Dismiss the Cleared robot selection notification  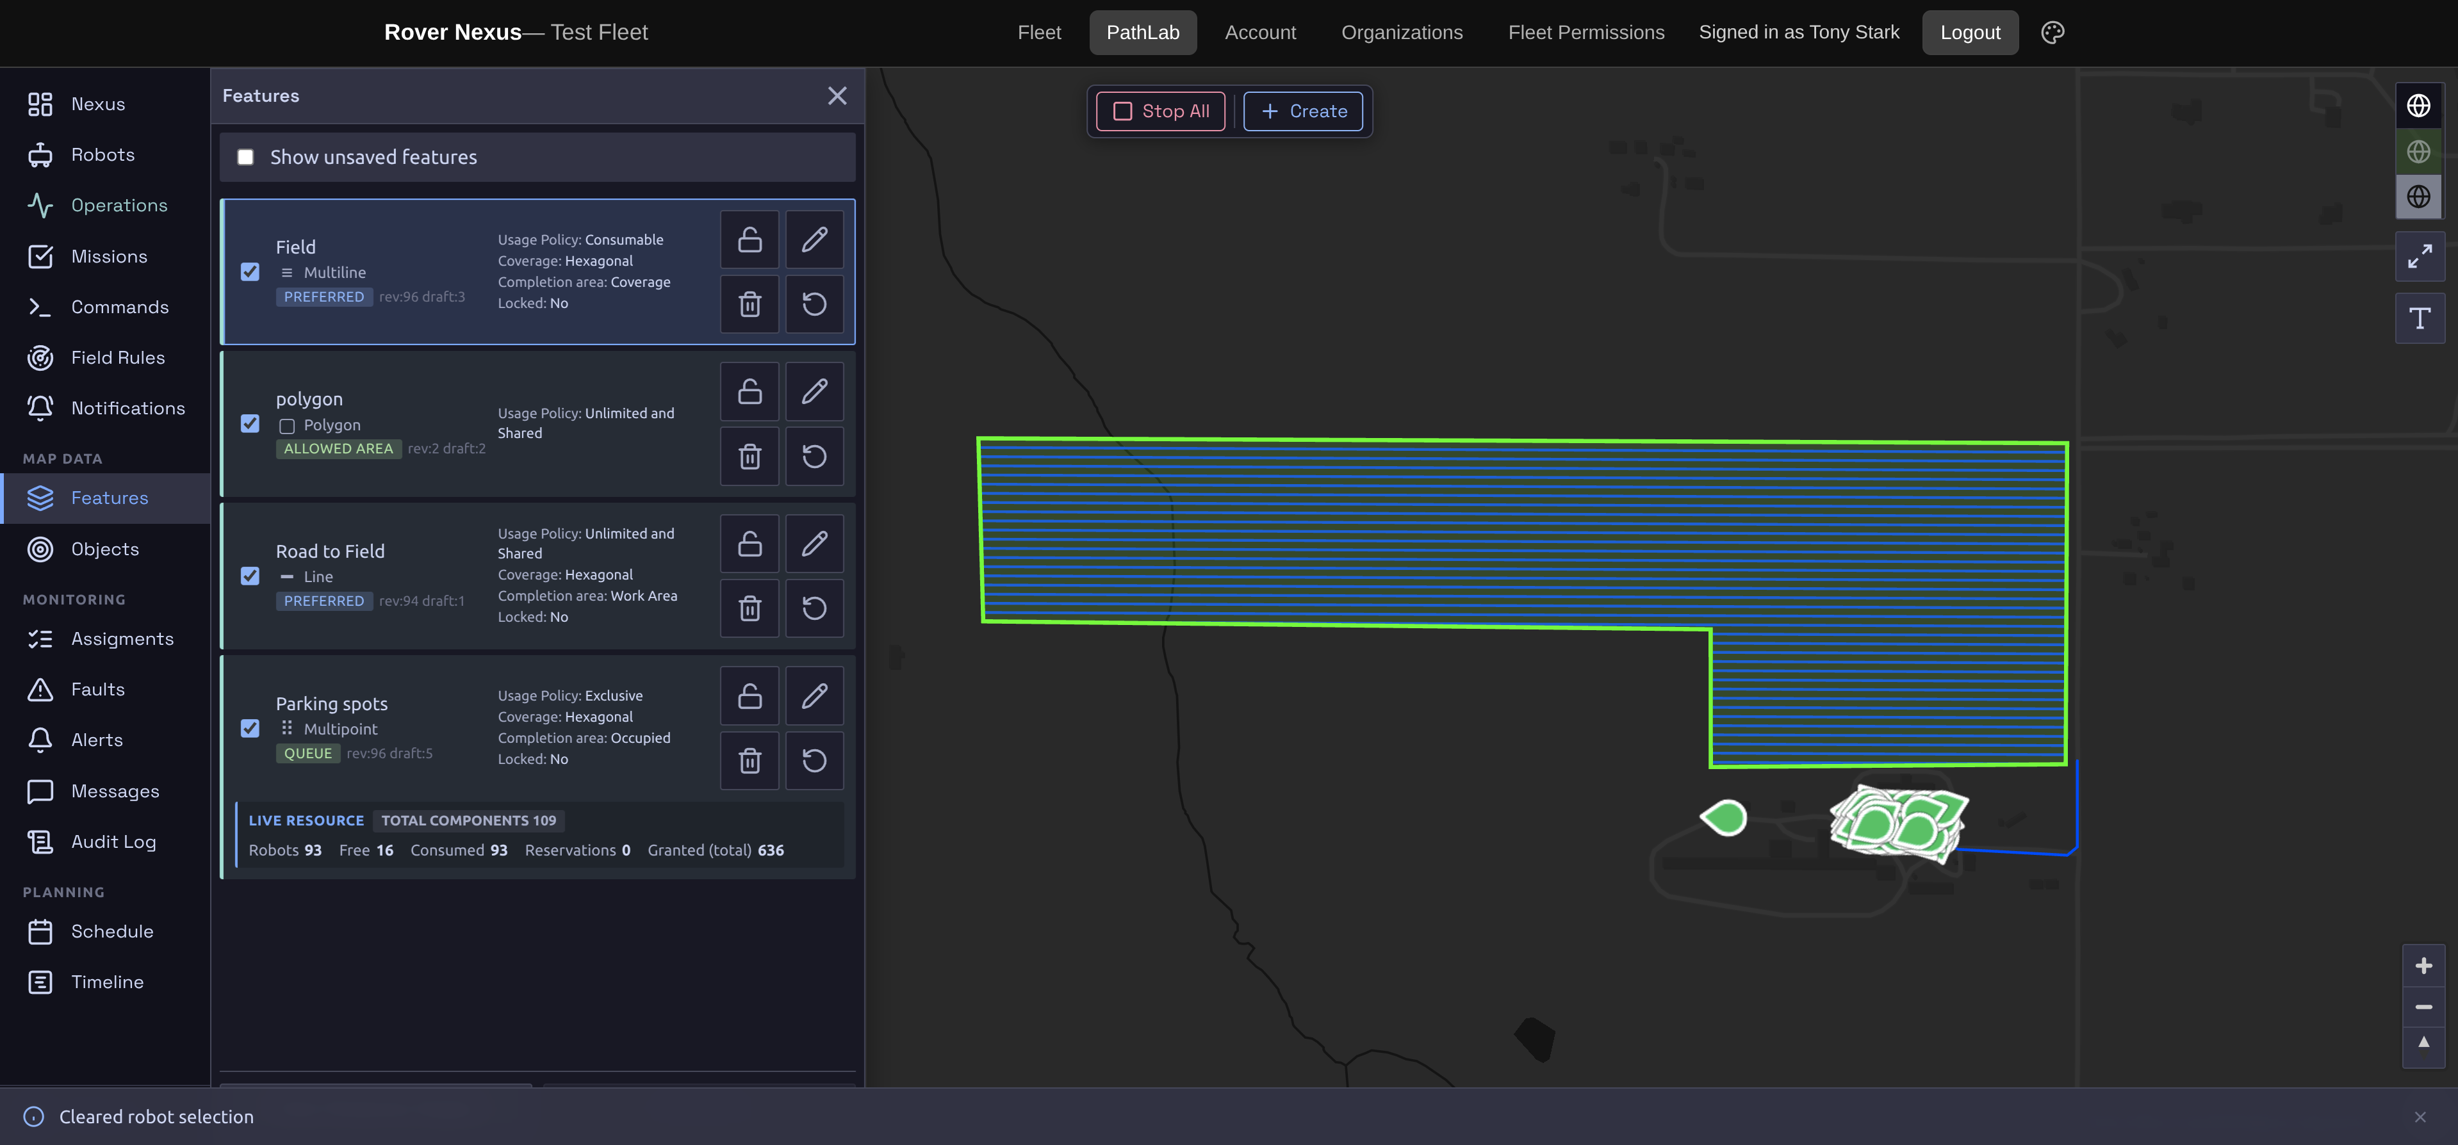pos(2420,1117)
